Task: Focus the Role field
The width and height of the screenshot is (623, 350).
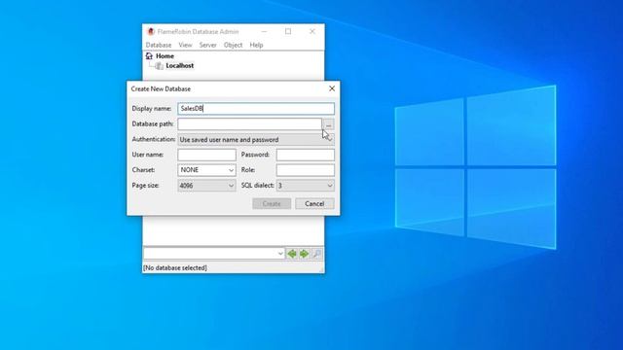Action: 305,170
